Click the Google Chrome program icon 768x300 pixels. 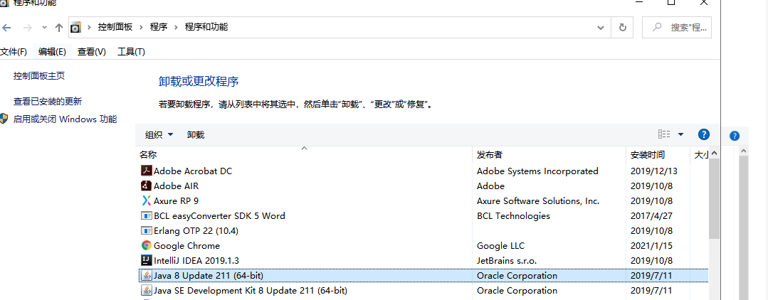coord(147,246)
